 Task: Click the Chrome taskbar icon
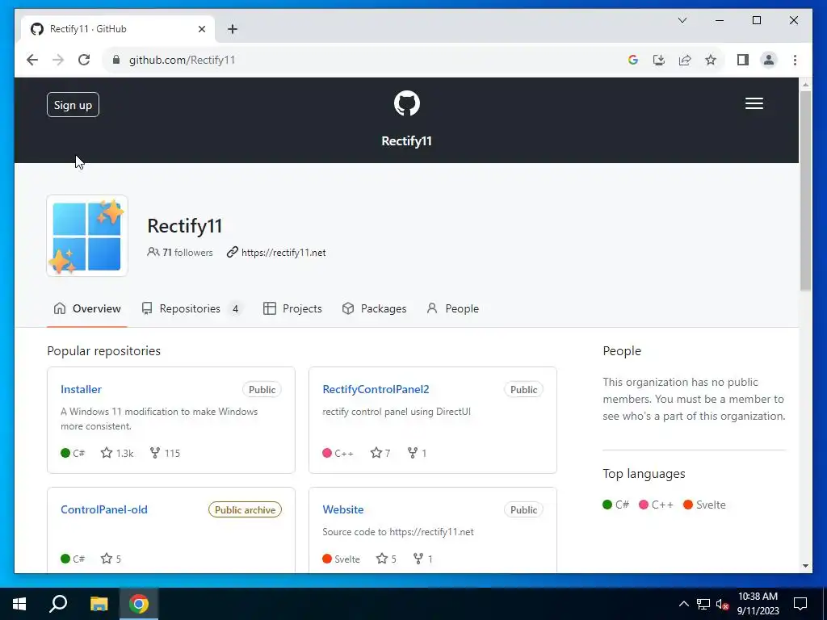139,604
